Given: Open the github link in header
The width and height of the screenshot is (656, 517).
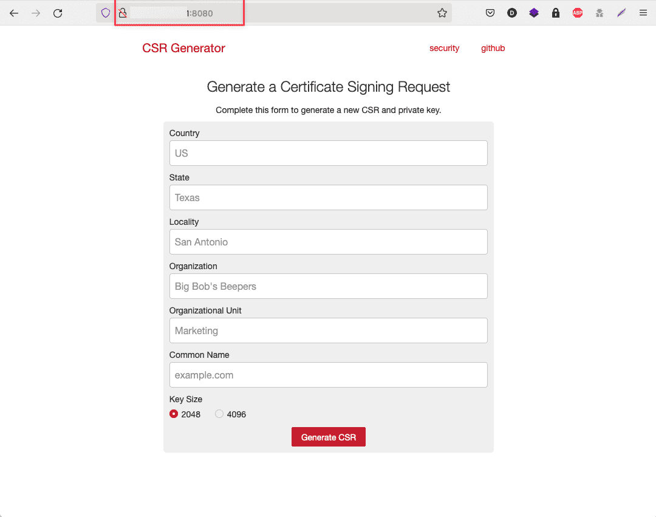Looking at the screenshot, I should pos(493,49).
